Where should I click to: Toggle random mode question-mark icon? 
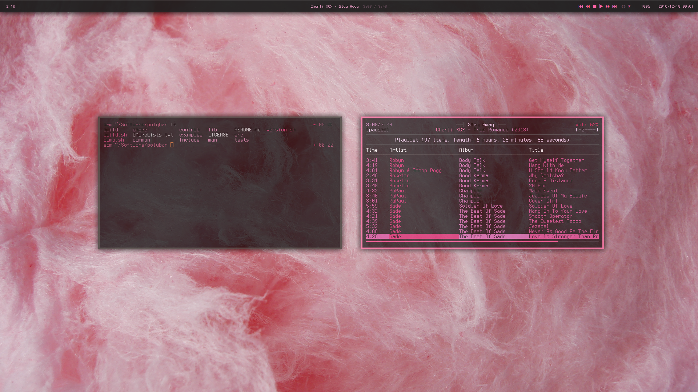pyautogui.click(x=629, y=7)
